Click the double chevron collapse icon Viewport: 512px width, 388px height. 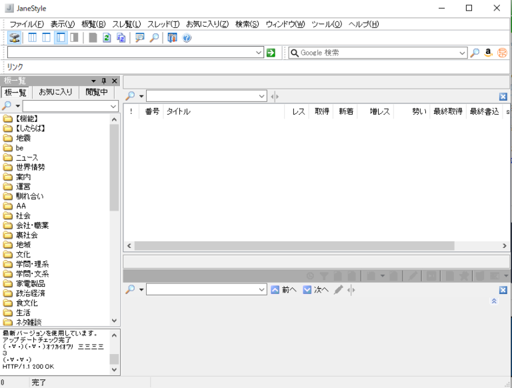pos(494,301)
